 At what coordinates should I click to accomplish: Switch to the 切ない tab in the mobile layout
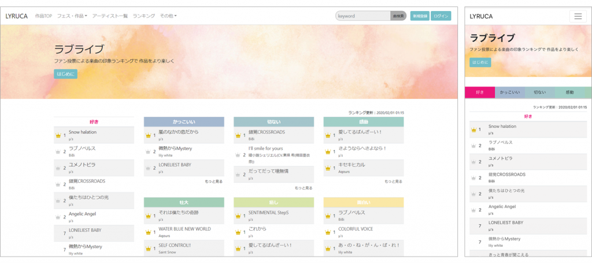[539, 92]
